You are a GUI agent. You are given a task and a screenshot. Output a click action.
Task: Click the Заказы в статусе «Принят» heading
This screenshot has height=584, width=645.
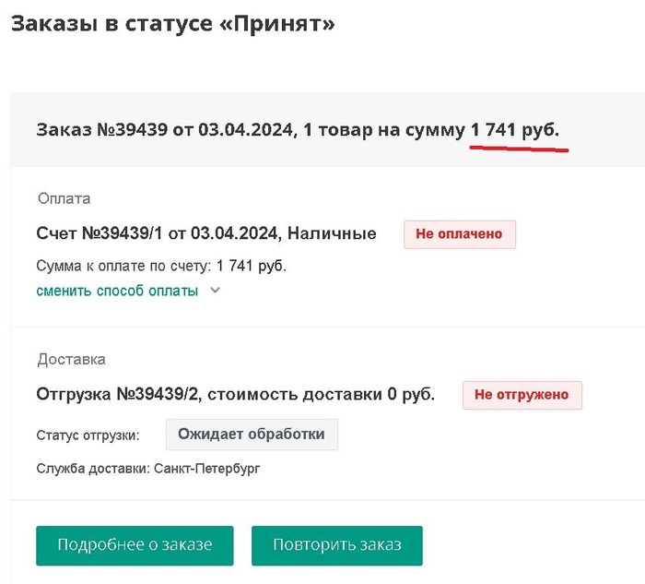pyautogui.click(x=172, y=24)
